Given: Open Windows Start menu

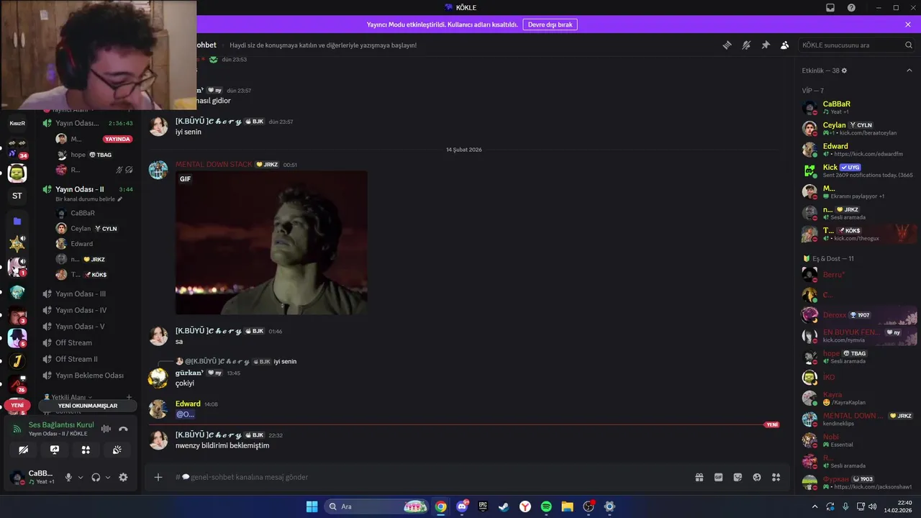Looking at the screenshot, I should tap(312, 506).
